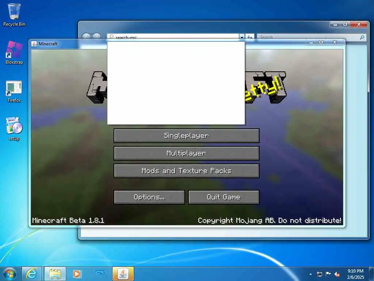374x281 pixels.
Task: Open the Multiplayer menu in Minecraft
Action: (x=187, y=153)
